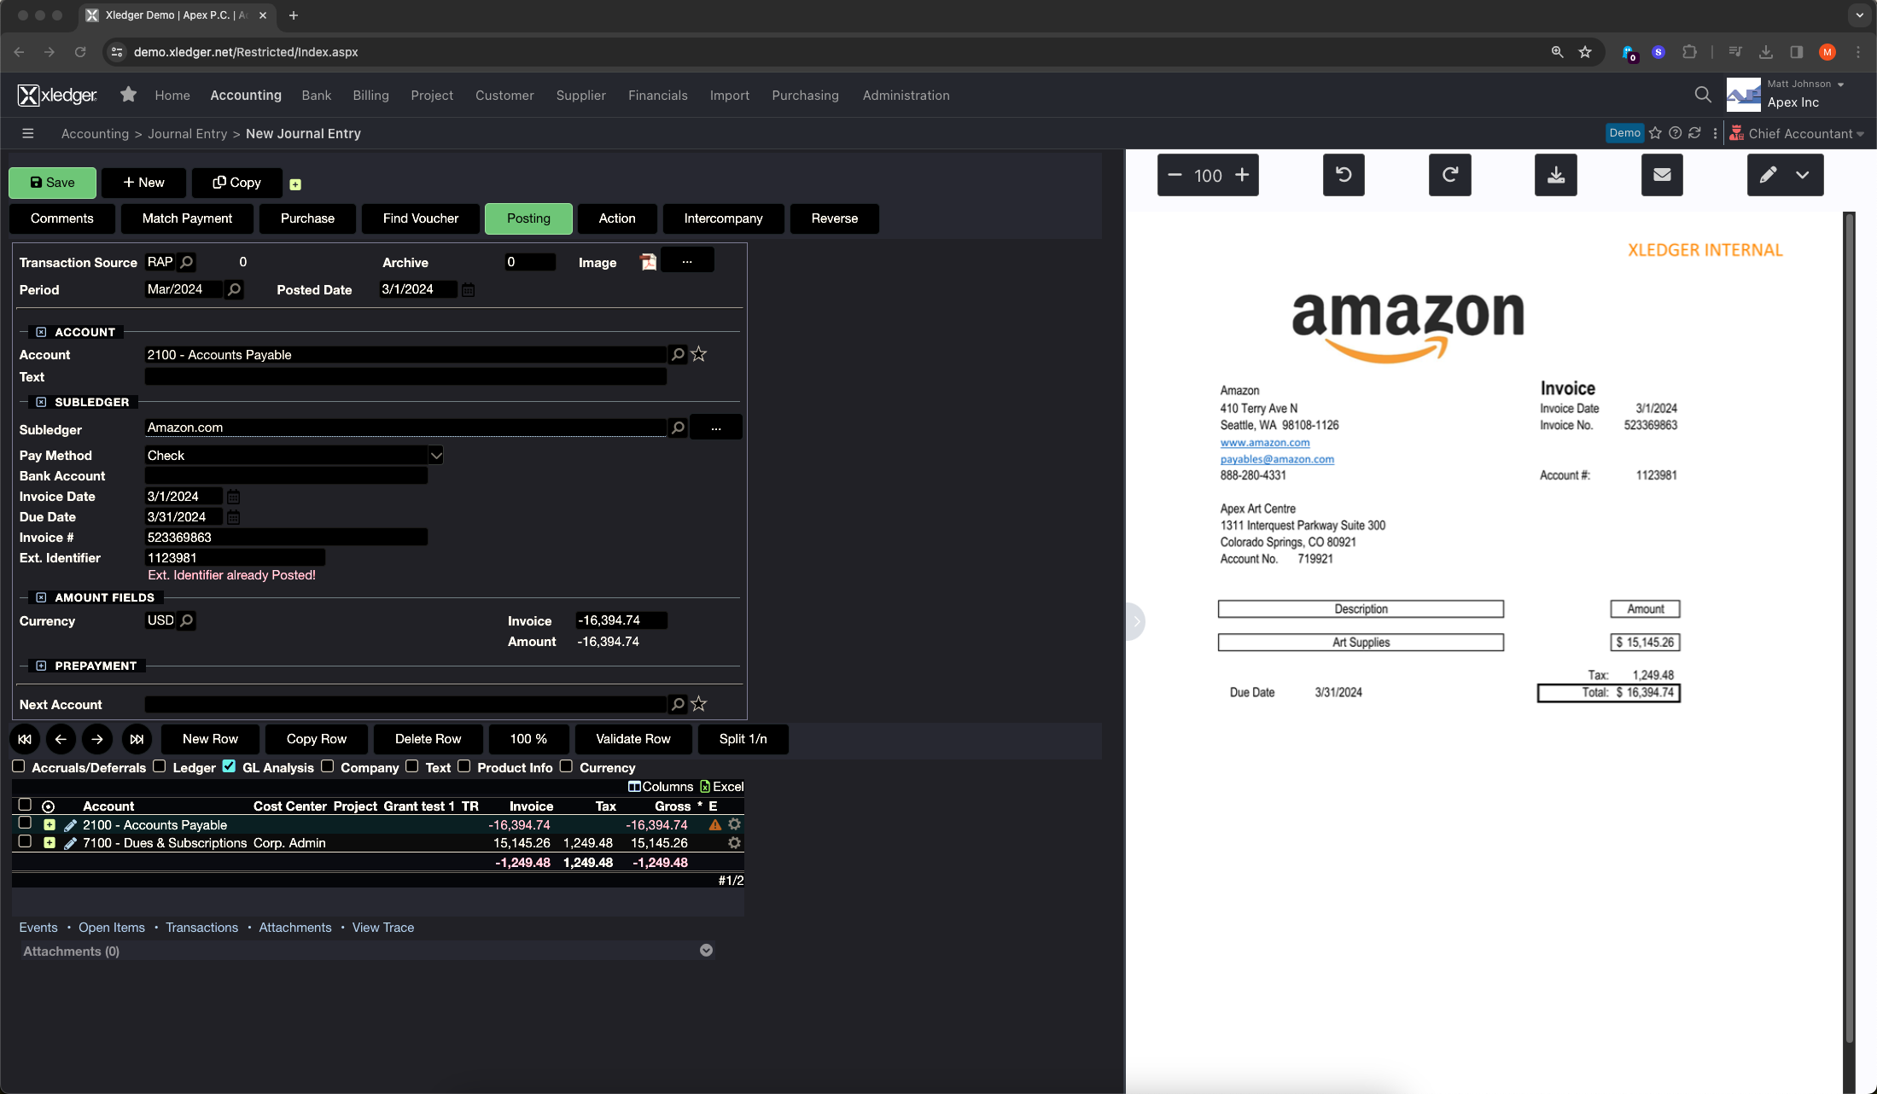This screenshot has width=1877, height=1094.
Task: Click the pencil annotate icon
Action: click(1767, 175)
